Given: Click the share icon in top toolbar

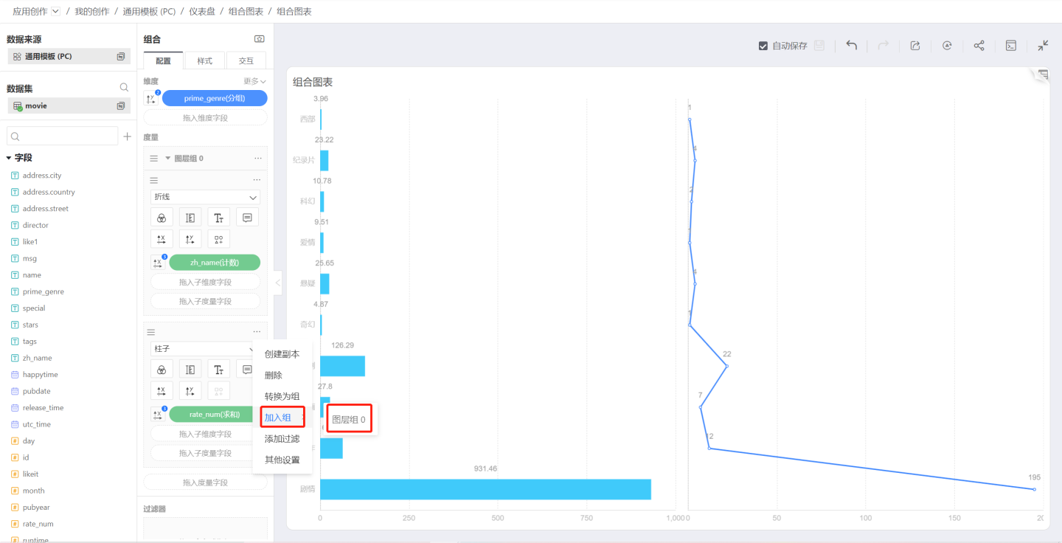Looking at the screenshot, I should [979, 46].
